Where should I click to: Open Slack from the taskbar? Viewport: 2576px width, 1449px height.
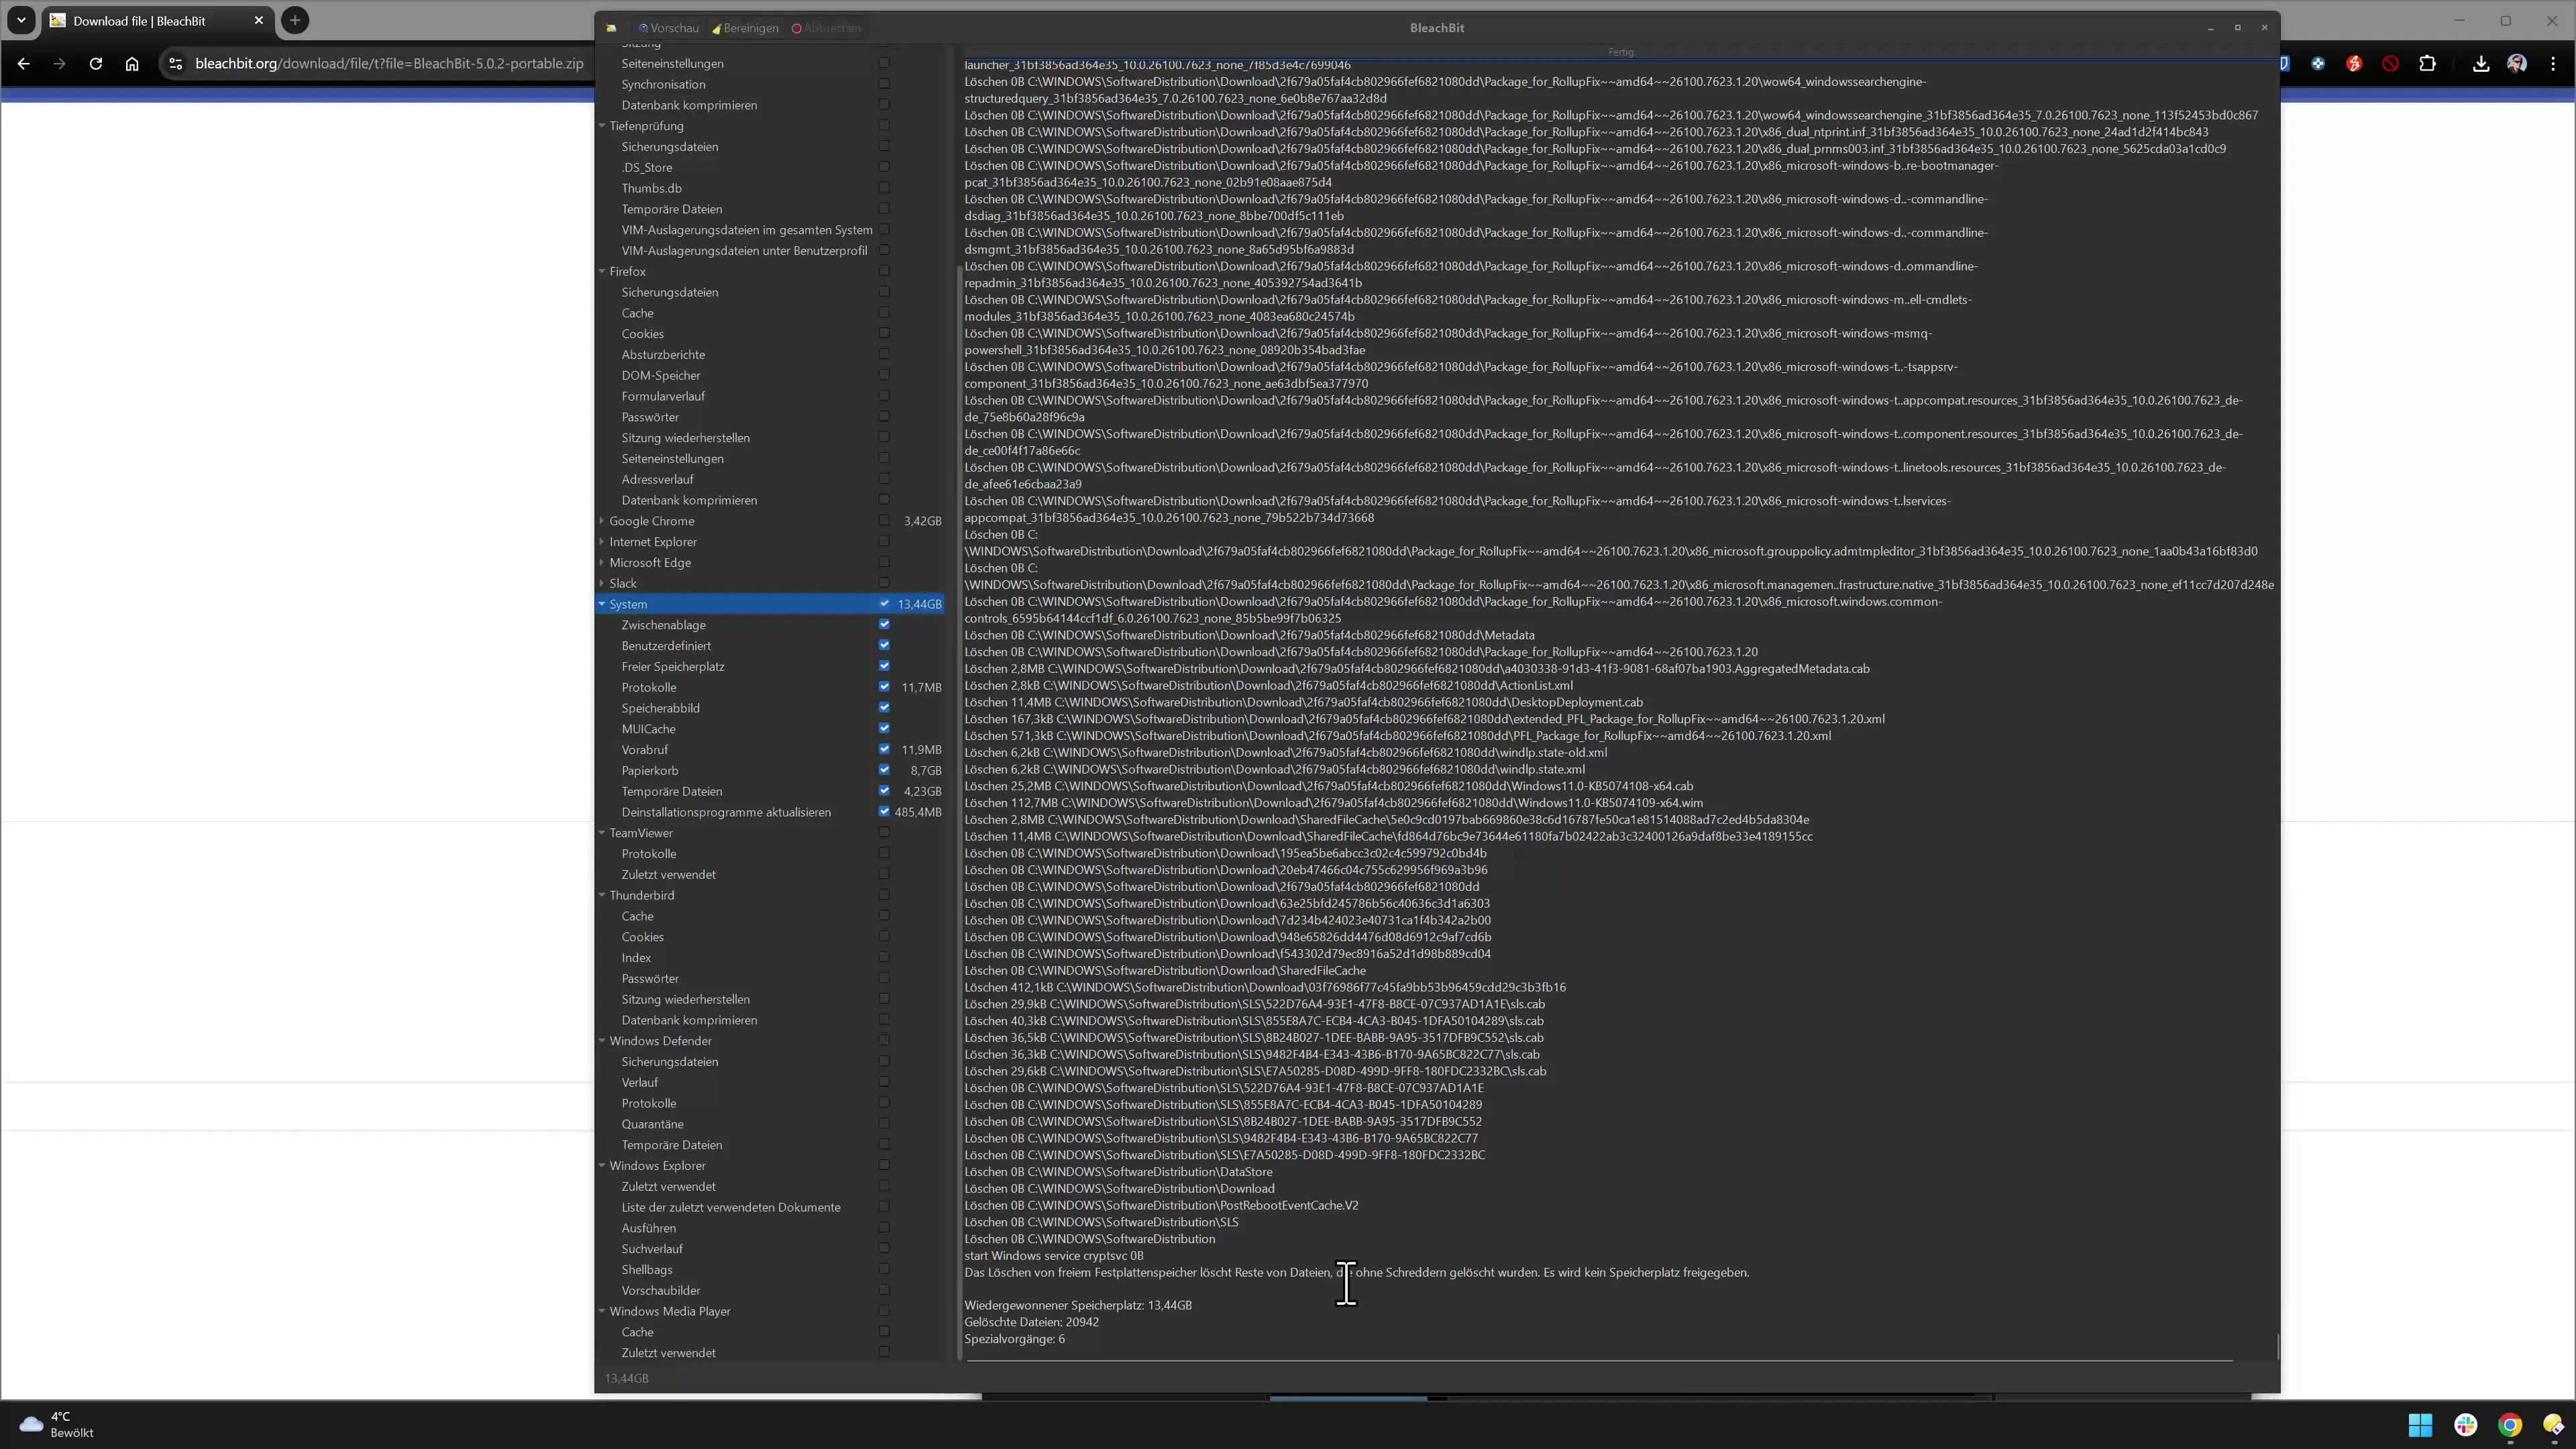2465,1425
